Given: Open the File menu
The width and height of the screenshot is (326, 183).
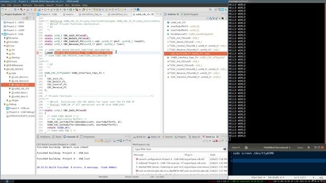Looking at the screenshot, I should [x=3, y=5].
